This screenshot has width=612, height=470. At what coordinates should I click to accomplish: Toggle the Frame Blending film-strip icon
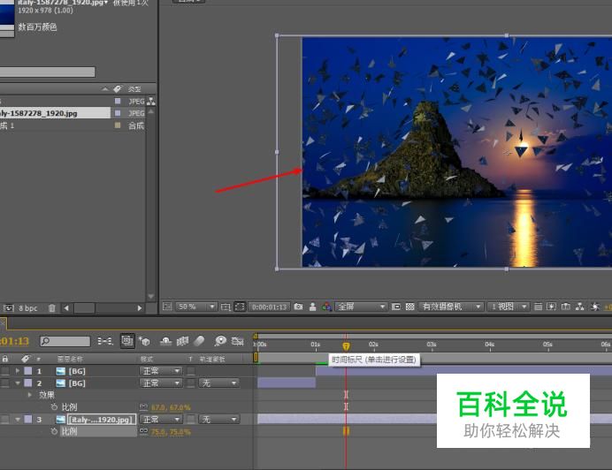tap(182, 341)
